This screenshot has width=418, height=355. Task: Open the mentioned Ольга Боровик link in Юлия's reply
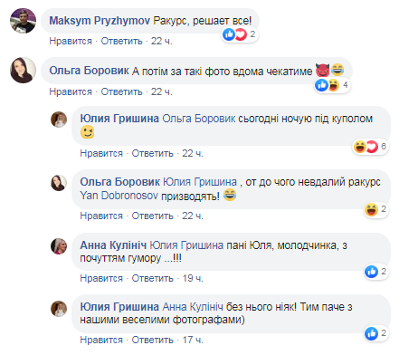point(199,119)
